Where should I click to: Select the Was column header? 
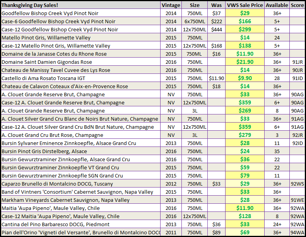click(216, 5)
